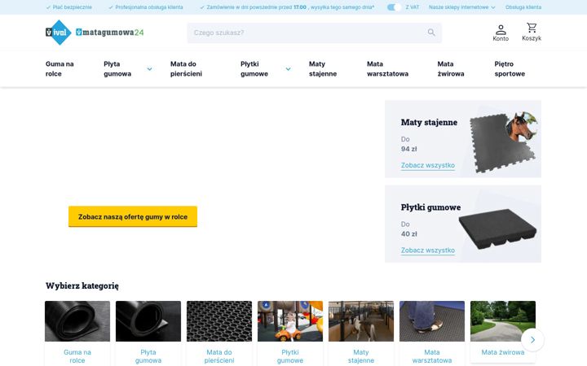
Task: Click the stable mat with horse image
Action: point(504,142)
